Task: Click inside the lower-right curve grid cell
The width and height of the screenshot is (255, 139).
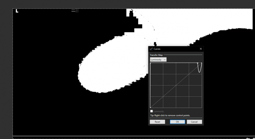Action: pyautogui.click(x=195, y=102)
